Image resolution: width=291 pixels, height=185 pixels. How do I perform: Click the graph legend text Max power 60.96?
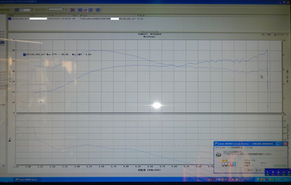coord(57,54)
